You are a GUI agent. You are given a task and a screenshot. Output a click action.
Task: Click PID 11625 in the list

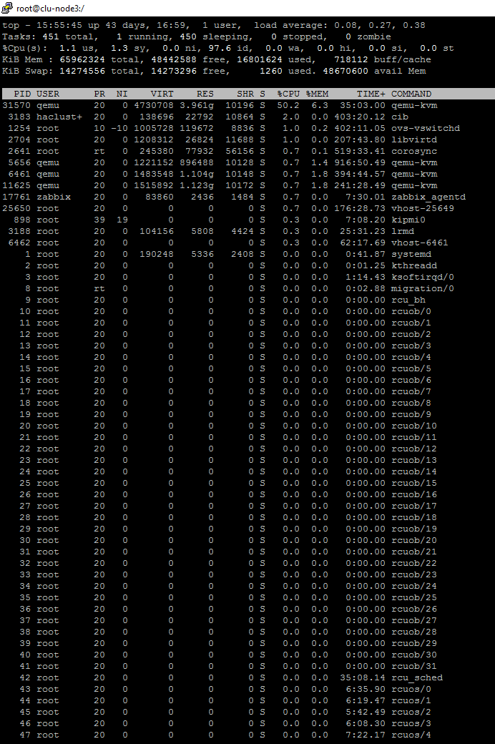point(16,185)
